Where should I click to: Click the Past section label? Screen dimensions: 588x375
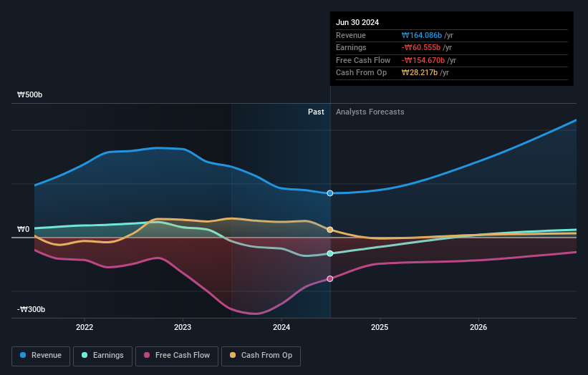pyautogui.click(x=316, y=112)
